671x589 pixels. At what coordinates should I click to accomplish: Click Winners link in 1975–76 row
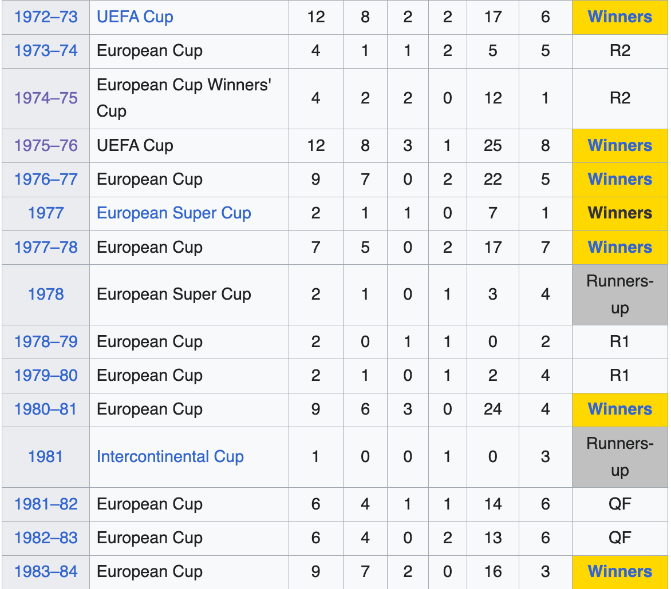(x=619, y=146)
